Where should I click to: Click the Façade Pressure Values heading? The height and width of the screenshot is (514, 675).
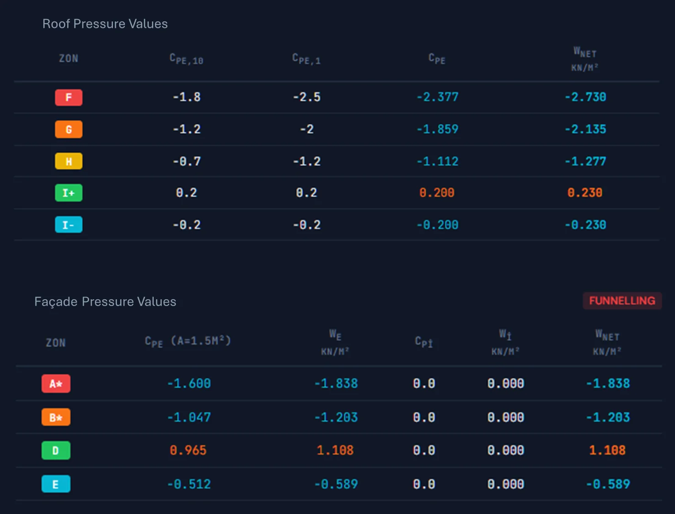[105, 302]
